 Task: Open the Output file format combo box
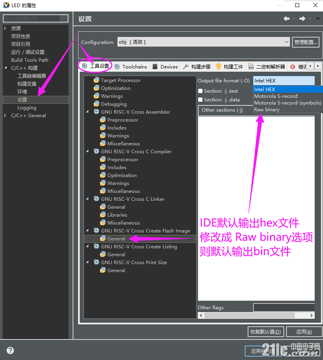[284, 80]
